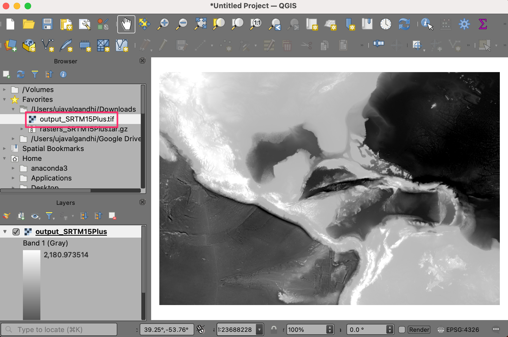The height and width of the screenshot is (337, 508).
Task: Click the Zoom Full extent icon
Action: (x=201, y=24)
